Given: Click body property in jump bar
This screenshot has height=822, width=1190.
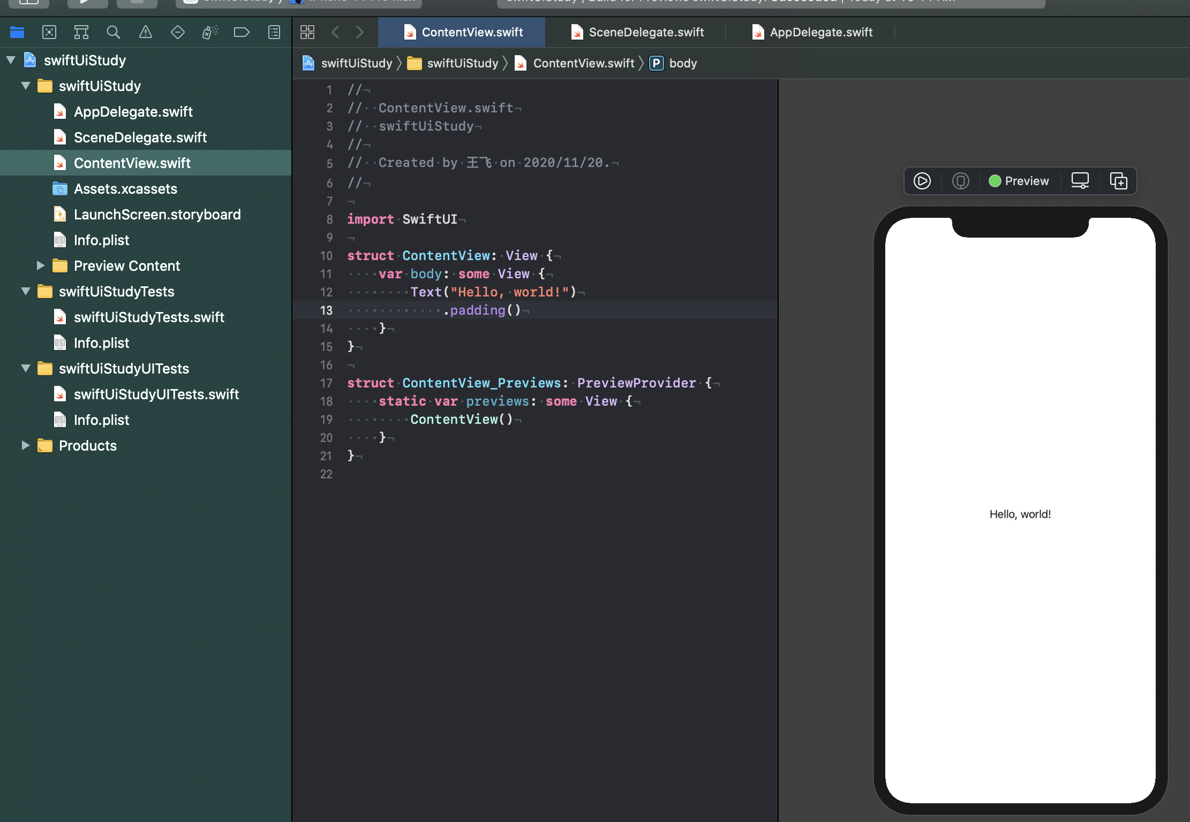Looking at the screenshot, I should (x=673, y=63).
